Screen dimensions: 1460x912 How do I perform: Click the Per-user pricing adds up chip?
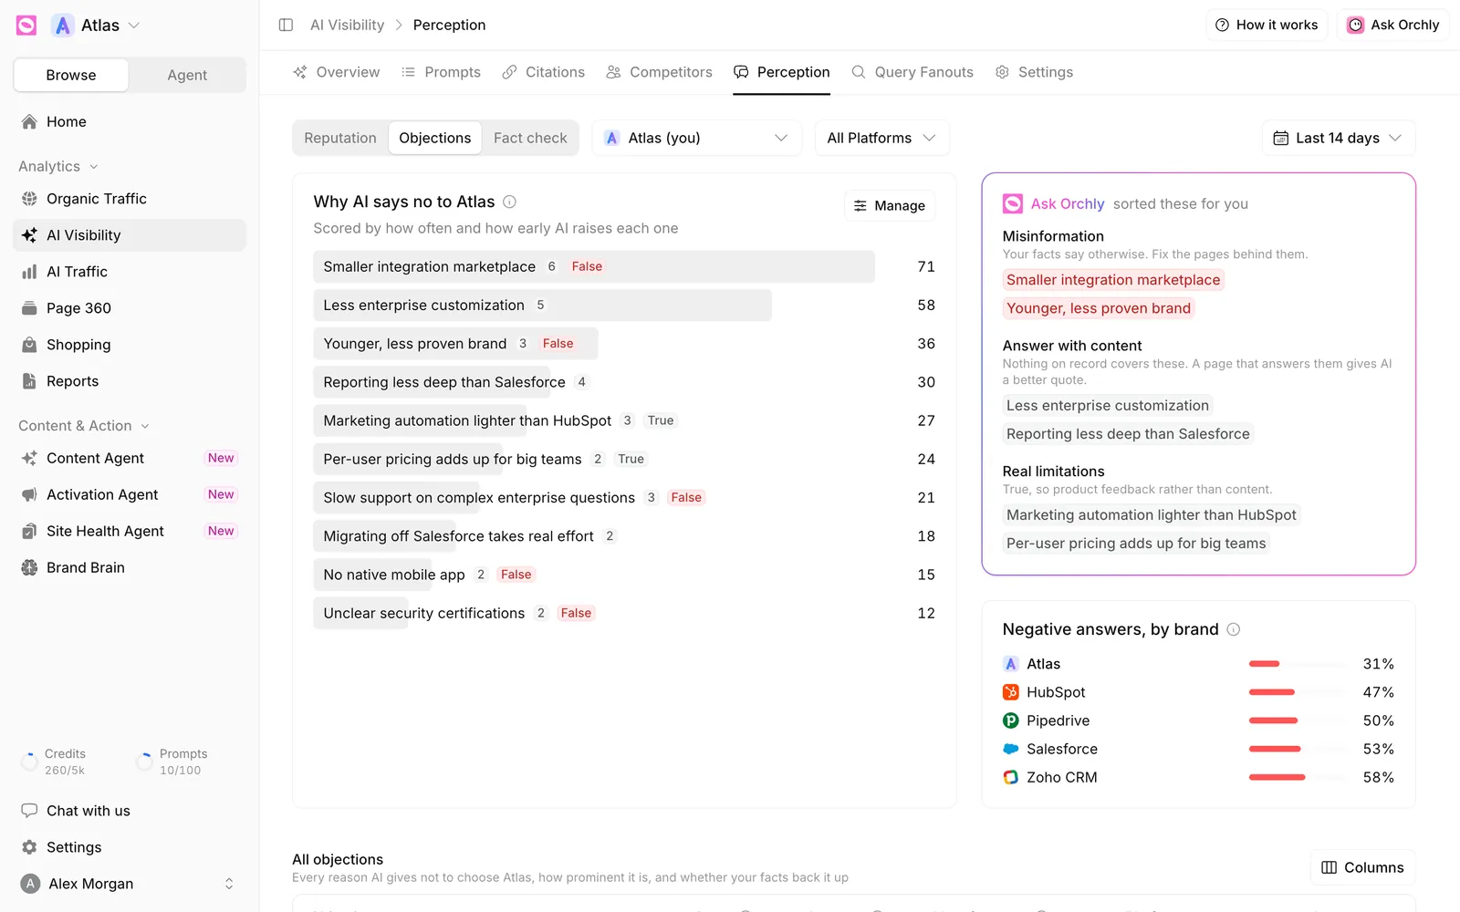(1136, 544)
